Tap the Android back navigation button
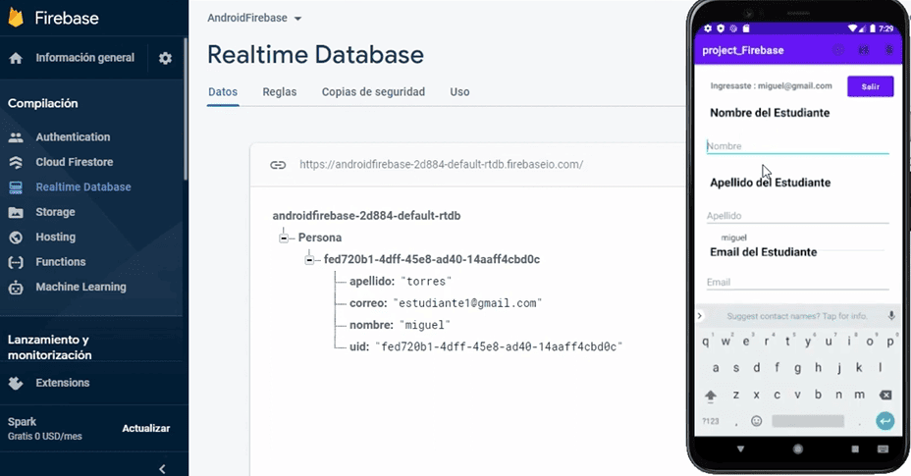Viewport: 911px width, 476px height. click(x=740, y=450)
